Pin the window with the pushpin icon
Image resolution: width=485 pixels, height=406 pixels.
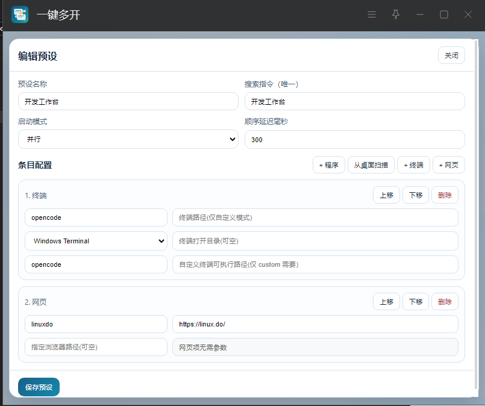click(x=396, y=14)
